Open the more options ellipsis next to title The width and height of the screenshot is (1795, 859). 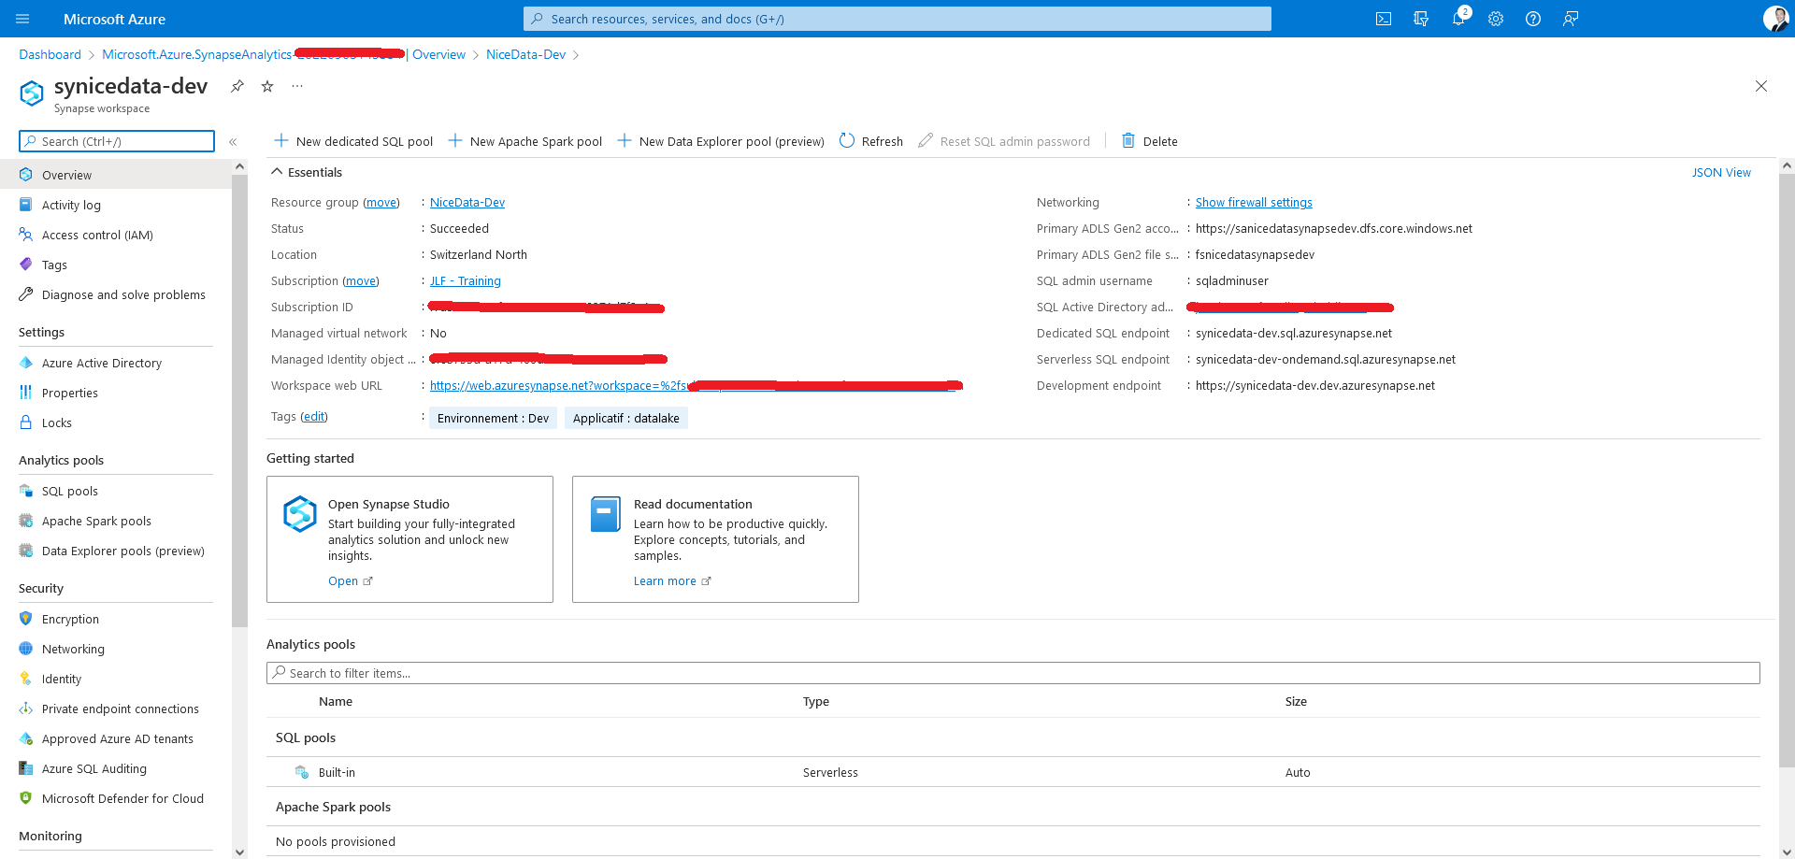[x=297, y=86]
